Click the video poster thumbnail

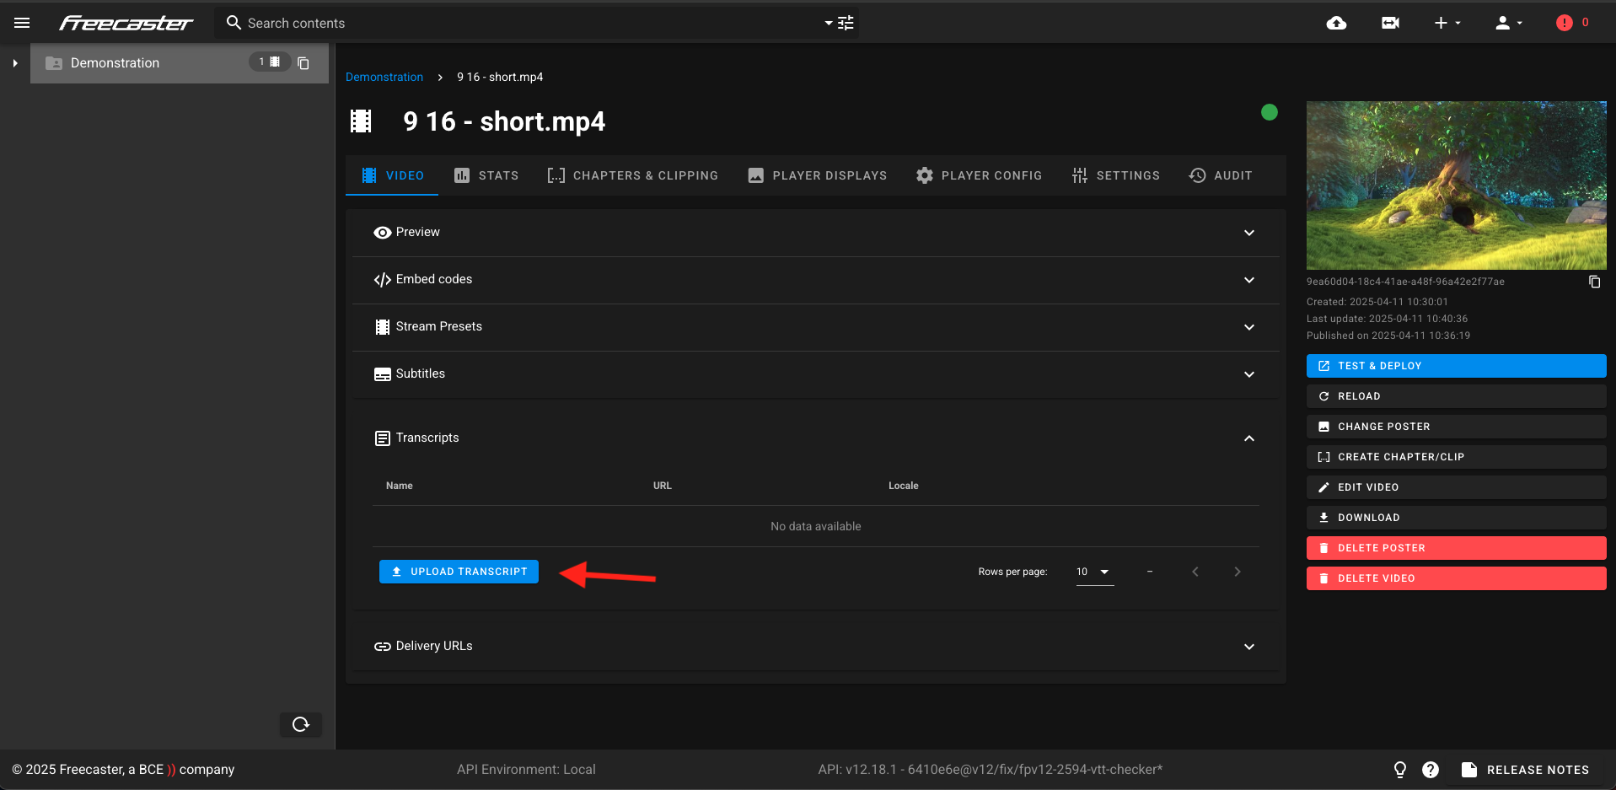[x=1456, y=185]
